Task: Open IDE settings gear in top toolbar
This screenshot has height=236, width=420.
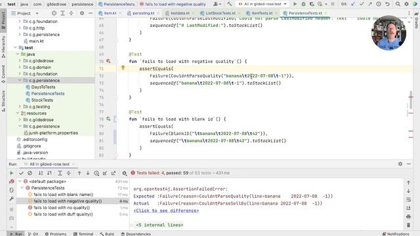Action: pos(406,4)
